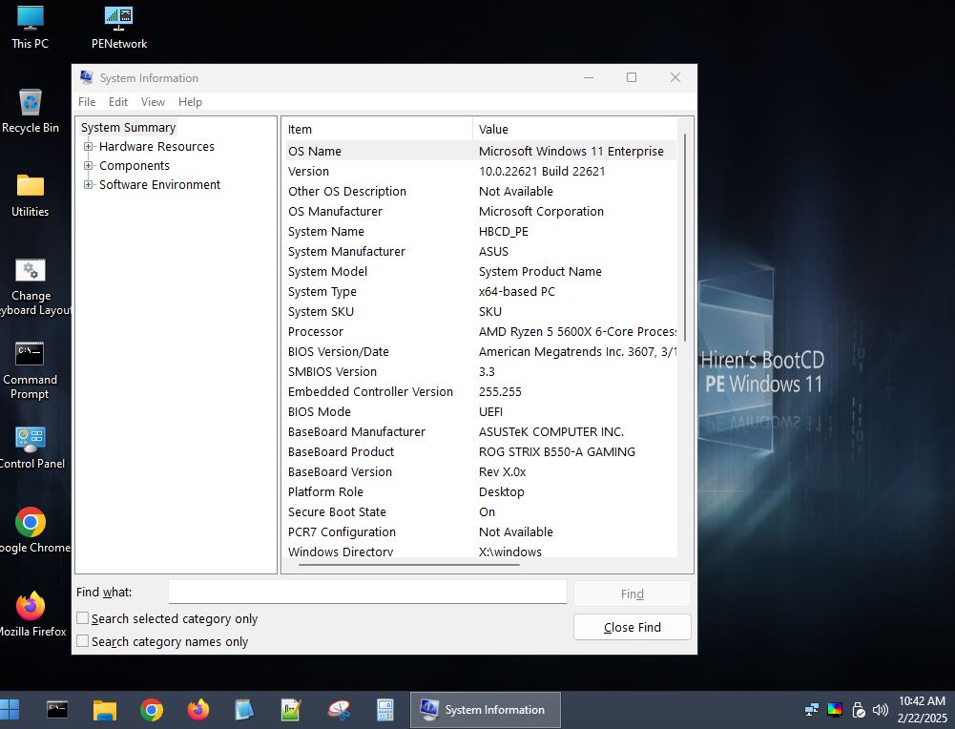Open Recycle Bin on desktop
The image size is (955, 729).
[x=30, y=111]
